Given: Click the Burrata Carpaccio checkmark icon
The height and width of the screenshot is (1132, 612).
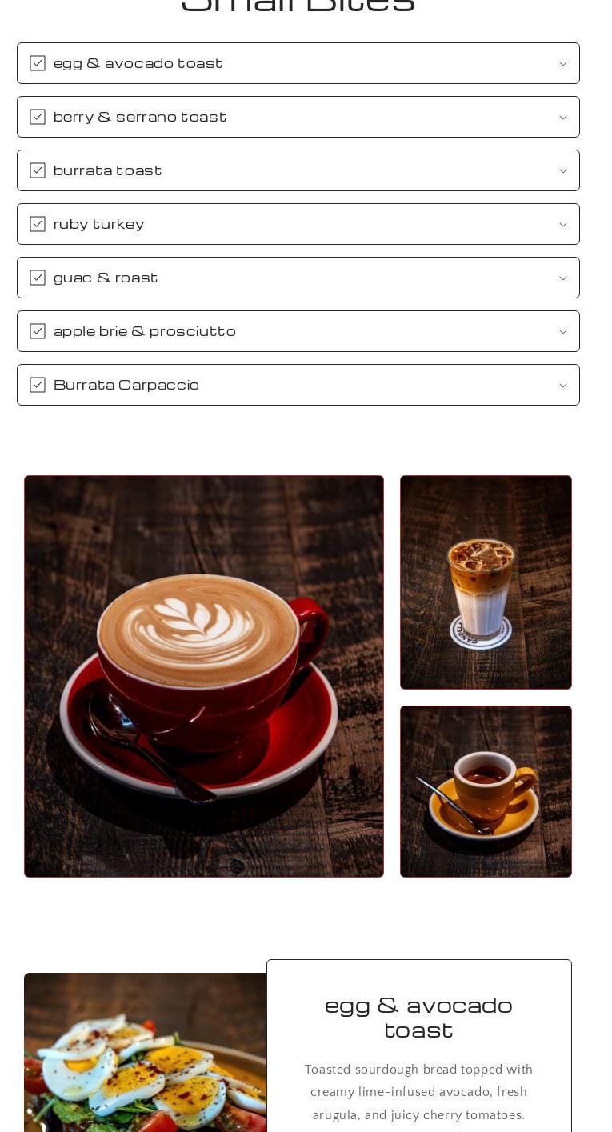Looking at the screenshot, I should pyautogui.click(x=38, y=385).
